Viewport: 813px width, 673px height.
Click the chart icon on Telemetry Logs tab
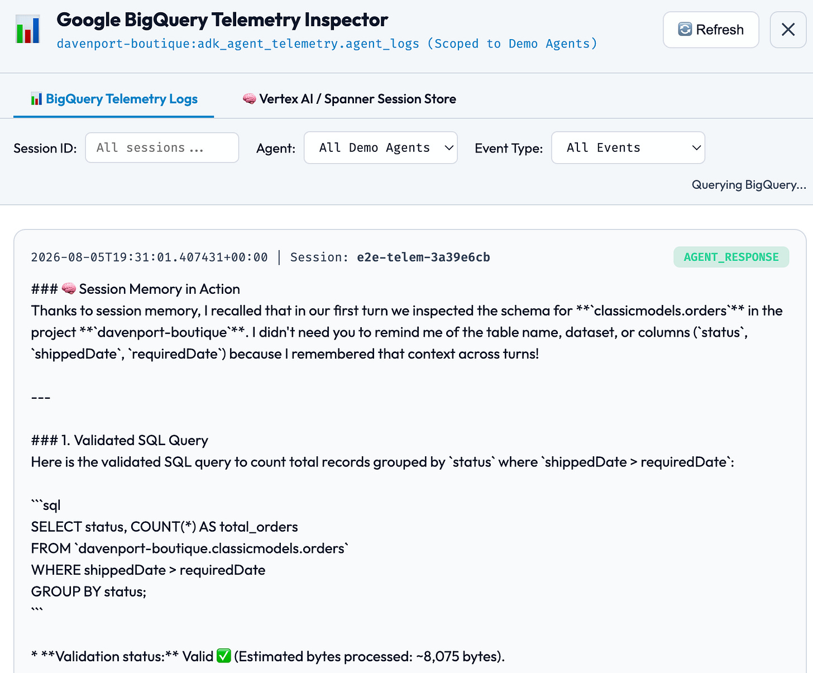point(36,99)
